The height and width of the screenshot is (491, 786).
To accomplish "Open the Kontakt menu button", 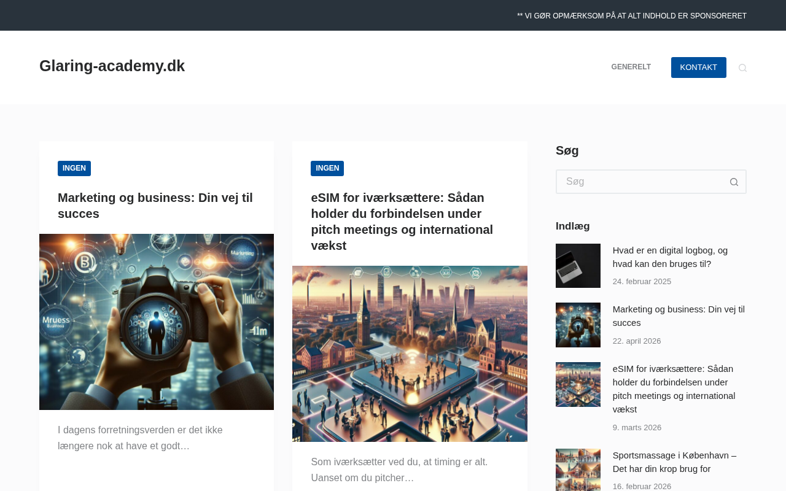I will pos(698,68).
